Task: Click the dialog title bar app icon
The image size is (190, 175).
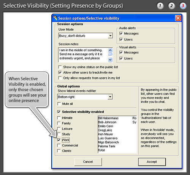Action: tap(55, 18)
